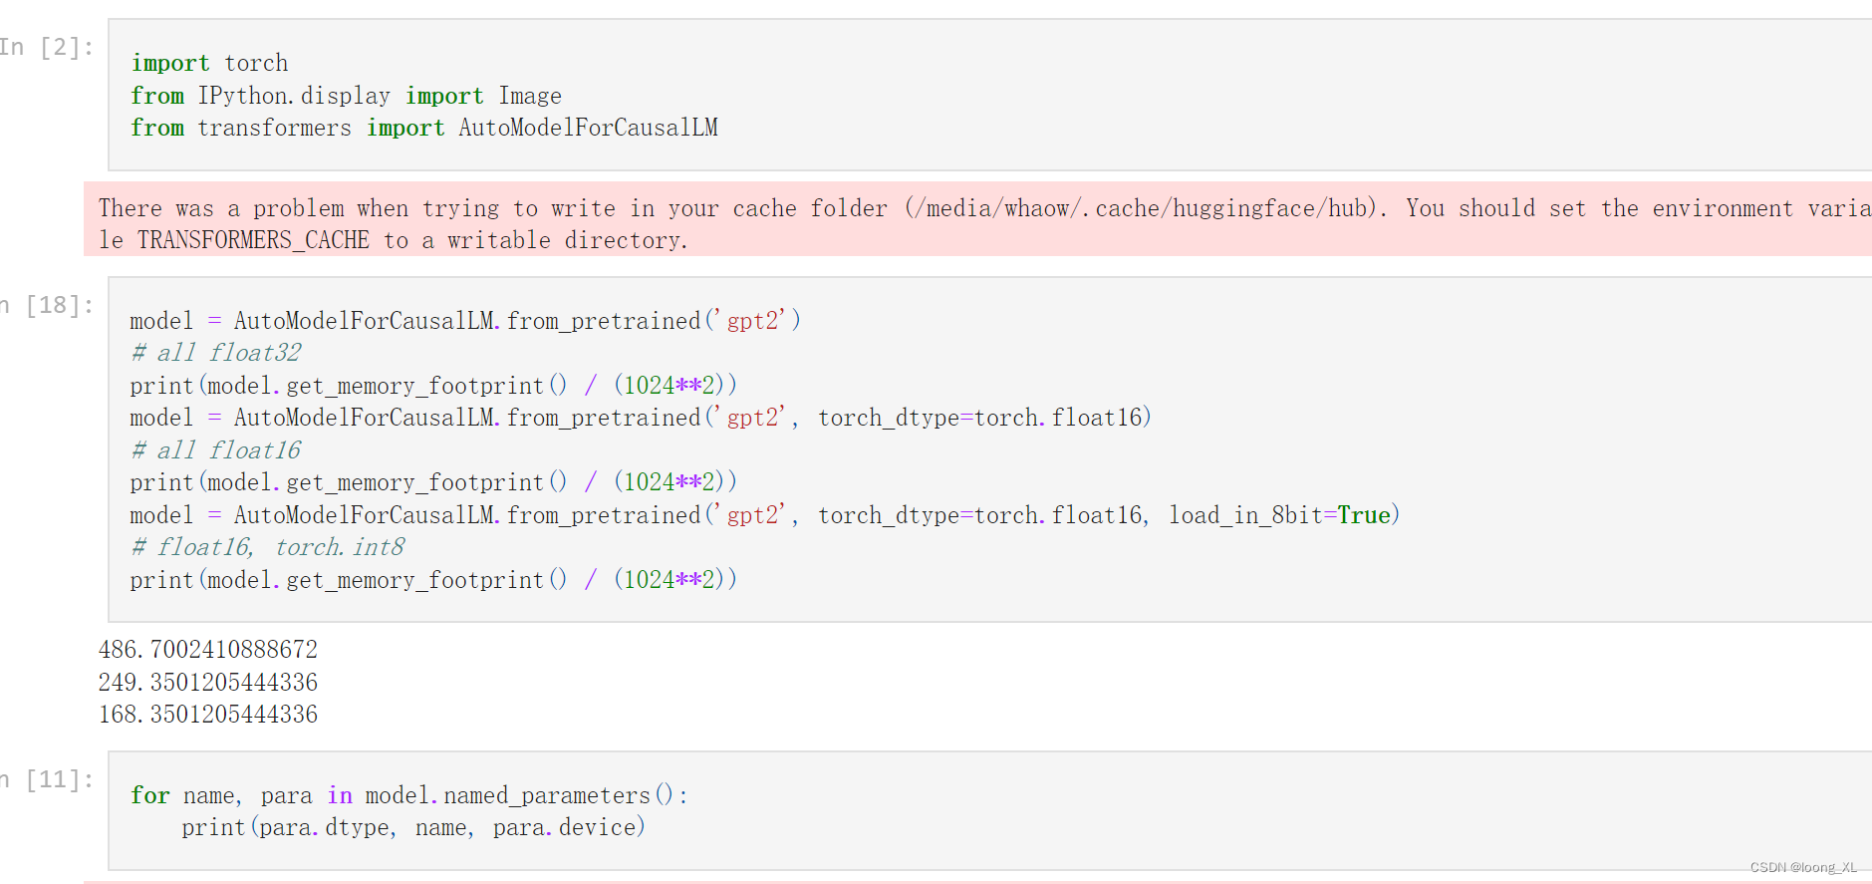
Task: Click the third print get_memory_footprint line
Action: pyautogui.click(x=433, y=580)
